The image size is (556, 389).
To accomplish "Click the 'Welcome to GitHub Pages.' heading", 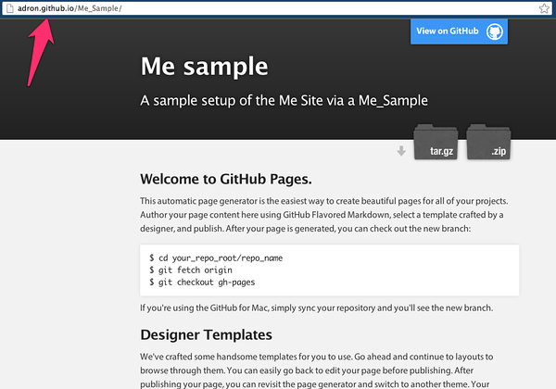I will [226, 180].
